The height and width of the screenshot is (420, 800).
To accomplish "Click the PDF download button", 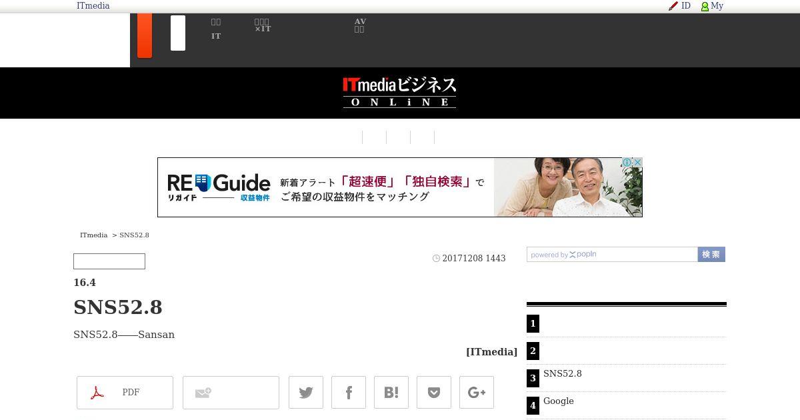I will coord(125,393).
